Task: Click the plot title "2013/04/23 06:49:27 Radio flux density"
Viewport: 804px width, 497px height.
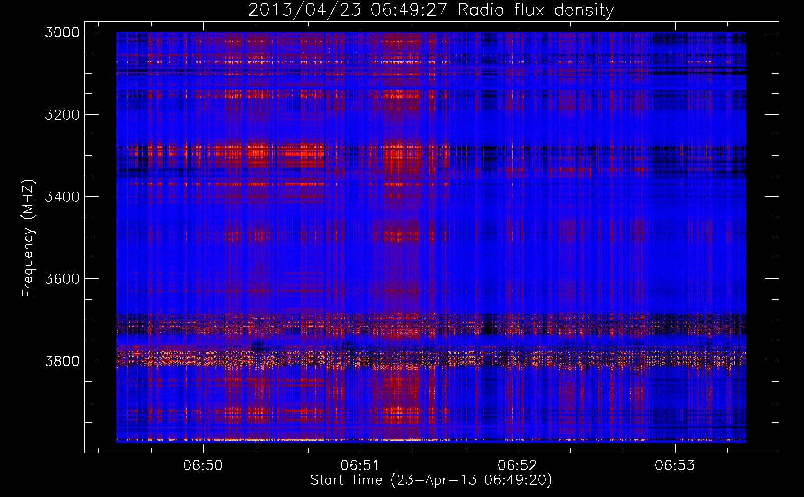Action: click(431, 10)
